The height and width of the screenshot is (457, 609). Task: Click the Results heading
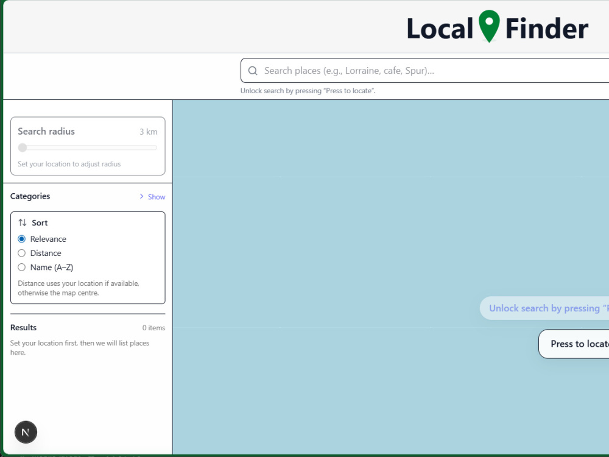coord(23,328)
